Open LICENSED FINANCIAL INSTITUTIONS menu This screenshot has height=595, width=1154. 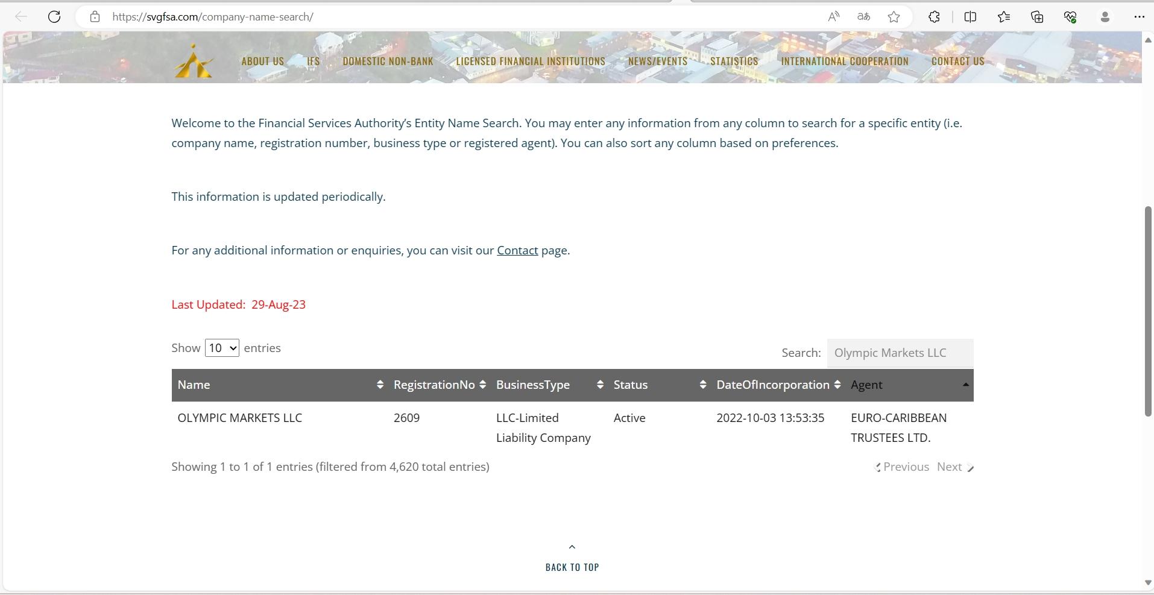[531, 61]
